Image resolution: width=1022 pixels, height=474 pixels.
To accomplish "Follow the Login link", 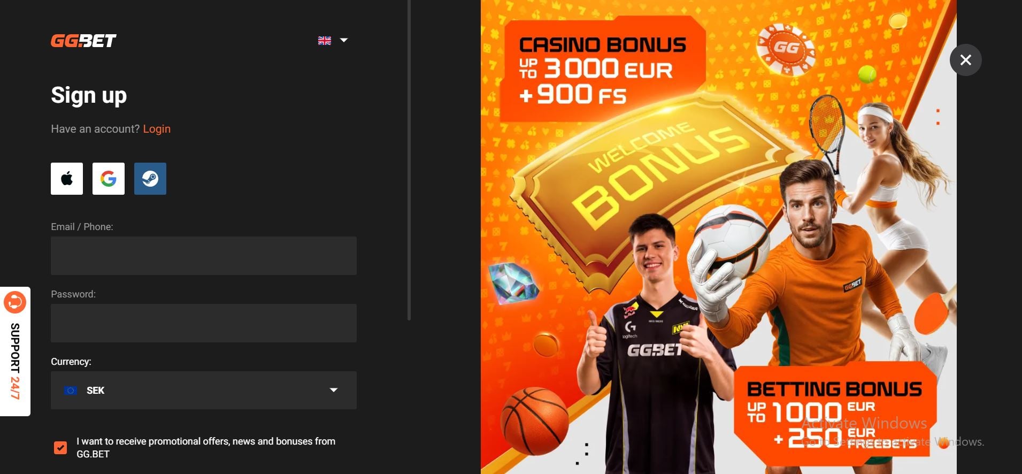I will tap(157, 129).
